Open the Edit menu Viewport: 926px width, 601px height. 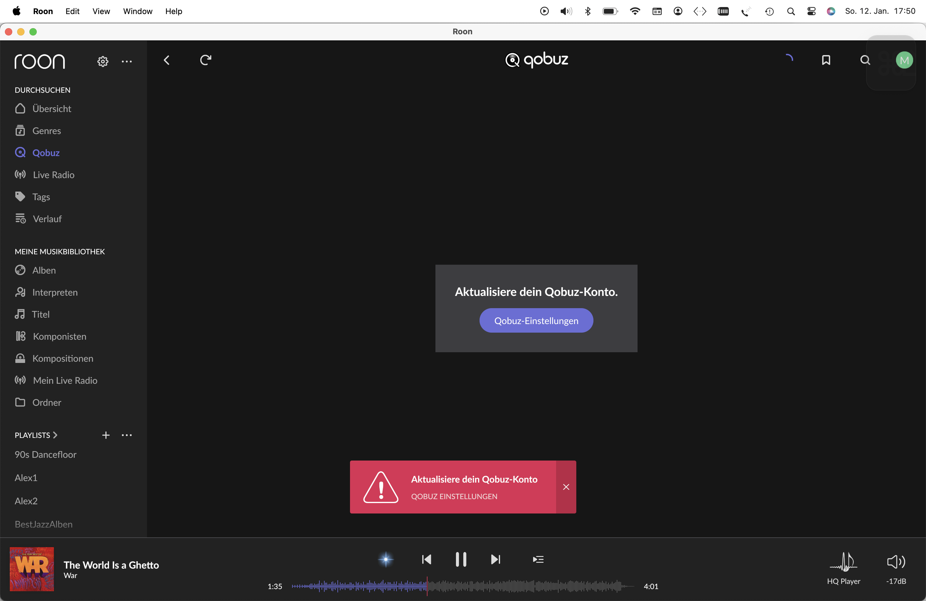pyautogui.click(x=72, y=11)
